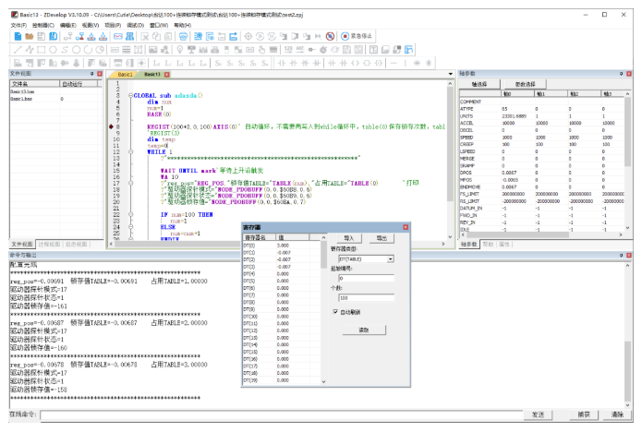Click the lamp indicator tool icon

pyautogui.click(x=180, y=50)
